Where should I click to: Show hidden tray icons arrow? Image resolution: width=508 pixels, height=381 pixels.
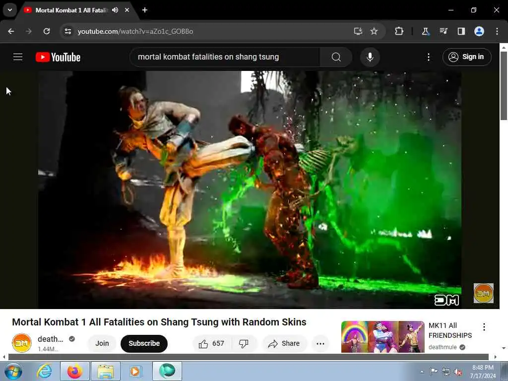point(422,372)
